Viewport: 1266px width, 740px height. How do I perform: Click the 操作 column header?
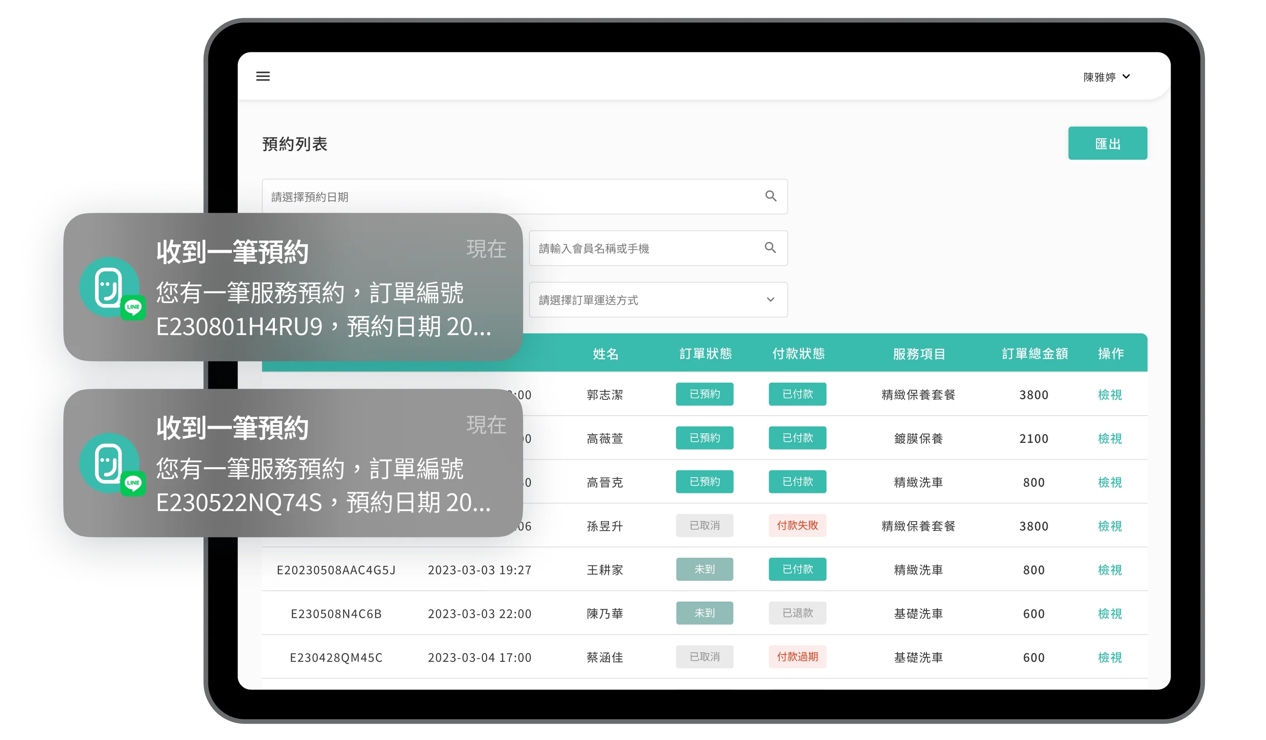click(x=1110, y=354)
